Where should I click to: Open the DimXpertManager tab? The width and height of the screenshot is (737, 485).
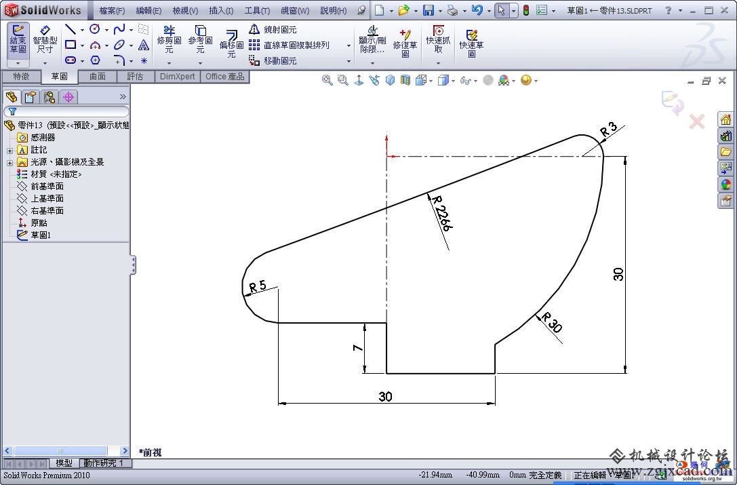68,98
